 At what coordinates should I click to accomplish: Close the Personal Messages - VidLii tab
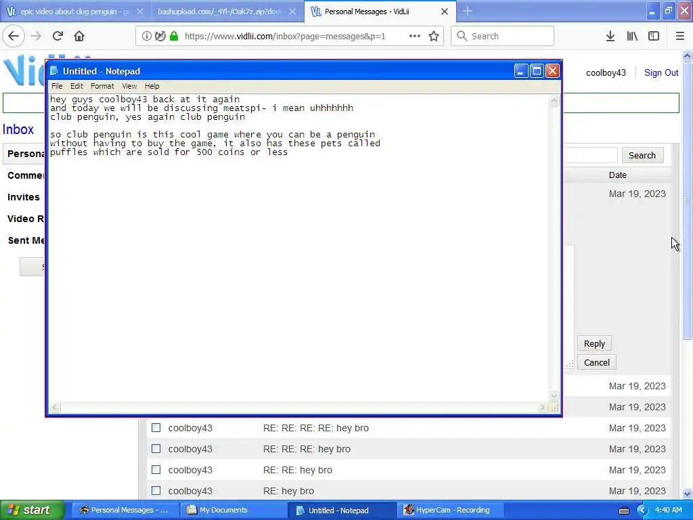point(445,12)
